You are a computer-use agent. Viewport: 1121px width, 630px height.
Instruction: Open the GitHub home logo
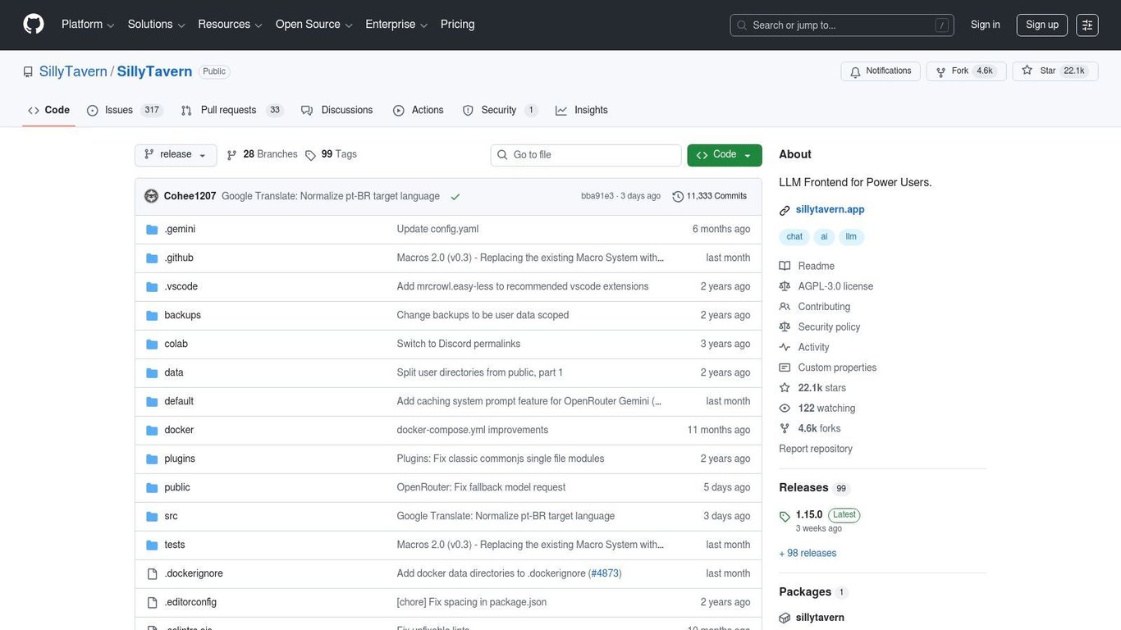tap(34, 25)
